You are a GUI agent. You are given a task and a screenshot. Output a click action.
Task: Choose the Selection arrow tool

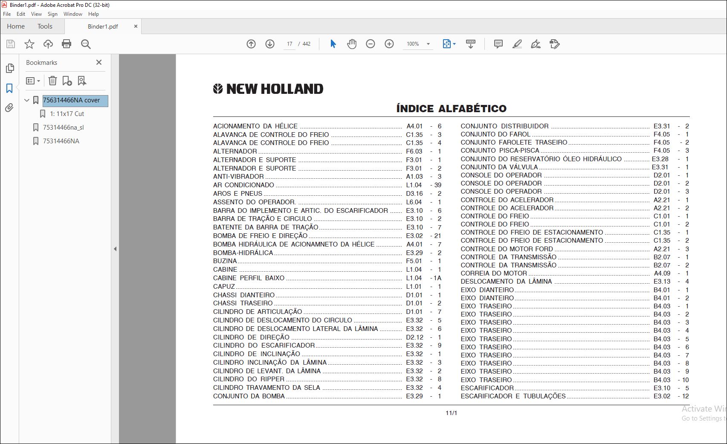coord(333,44)
